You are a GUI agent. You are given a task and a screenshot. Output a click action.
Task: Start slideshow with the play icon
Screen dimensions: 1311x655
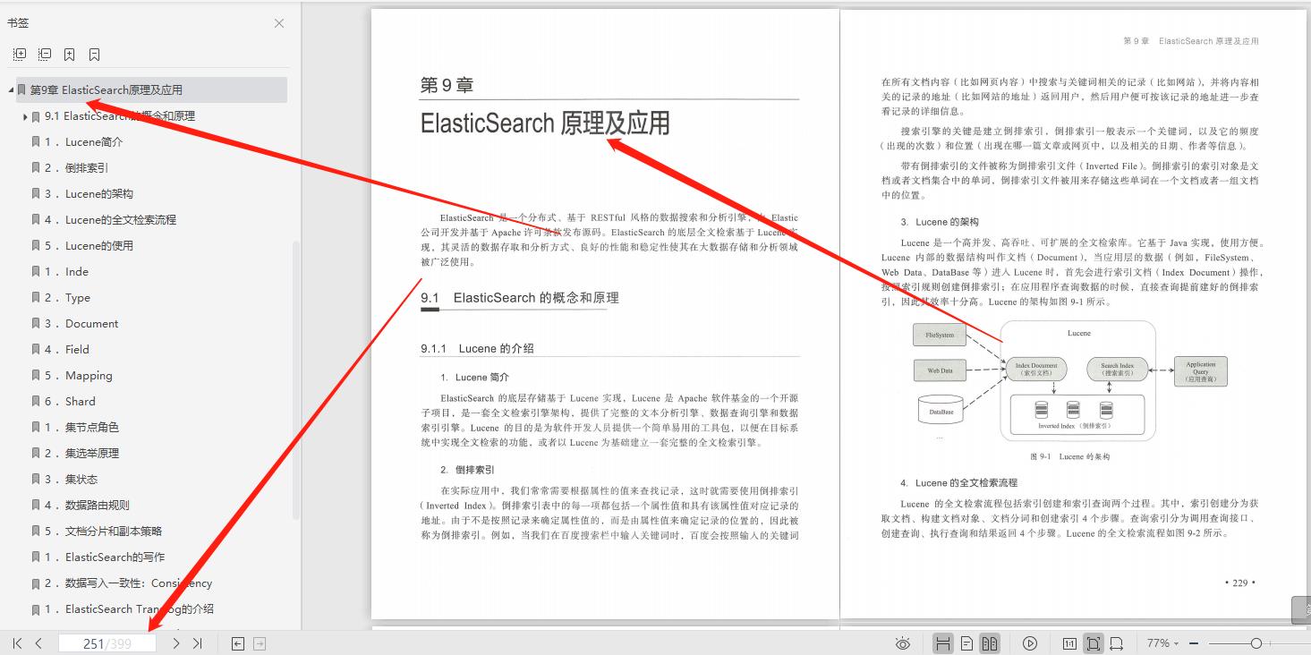click(x=1030, y=643)
